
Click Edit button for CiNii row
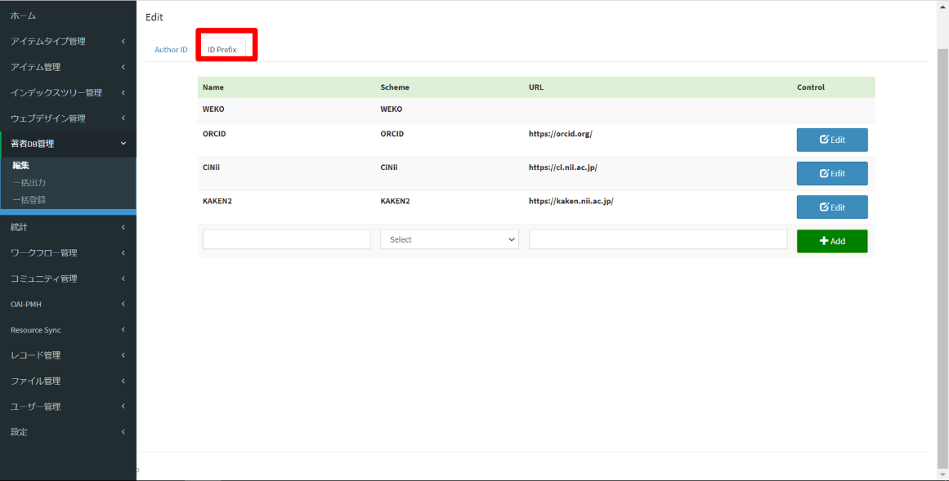pos(831,173)
